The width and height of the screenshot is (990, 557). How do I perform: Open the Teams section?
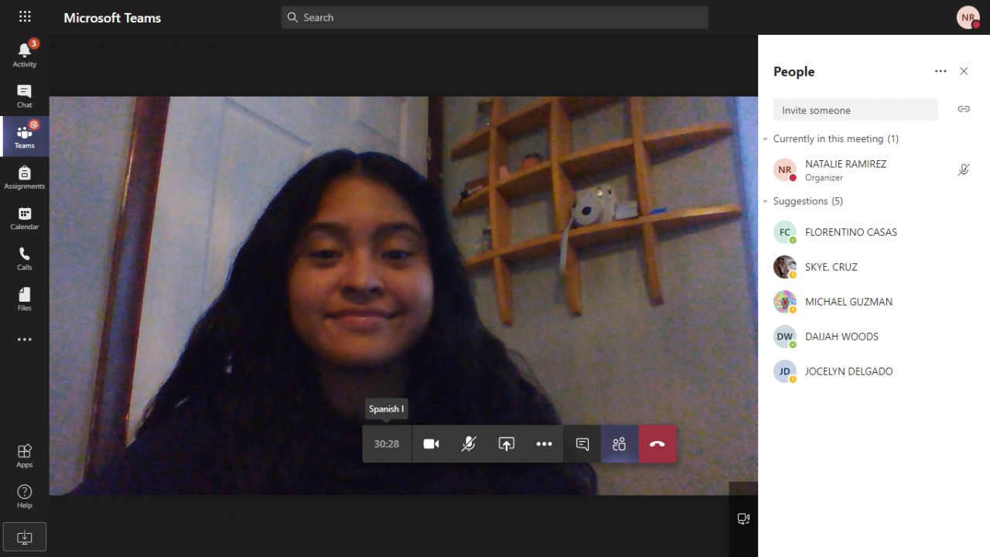point(25,136)
